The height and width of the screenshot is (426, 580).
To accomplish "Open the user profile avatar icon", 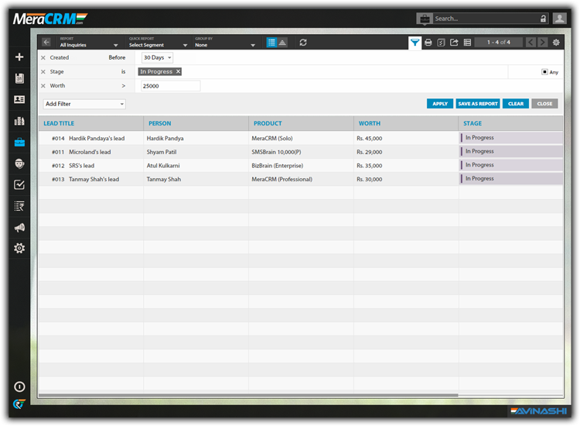I will [559, 18].
